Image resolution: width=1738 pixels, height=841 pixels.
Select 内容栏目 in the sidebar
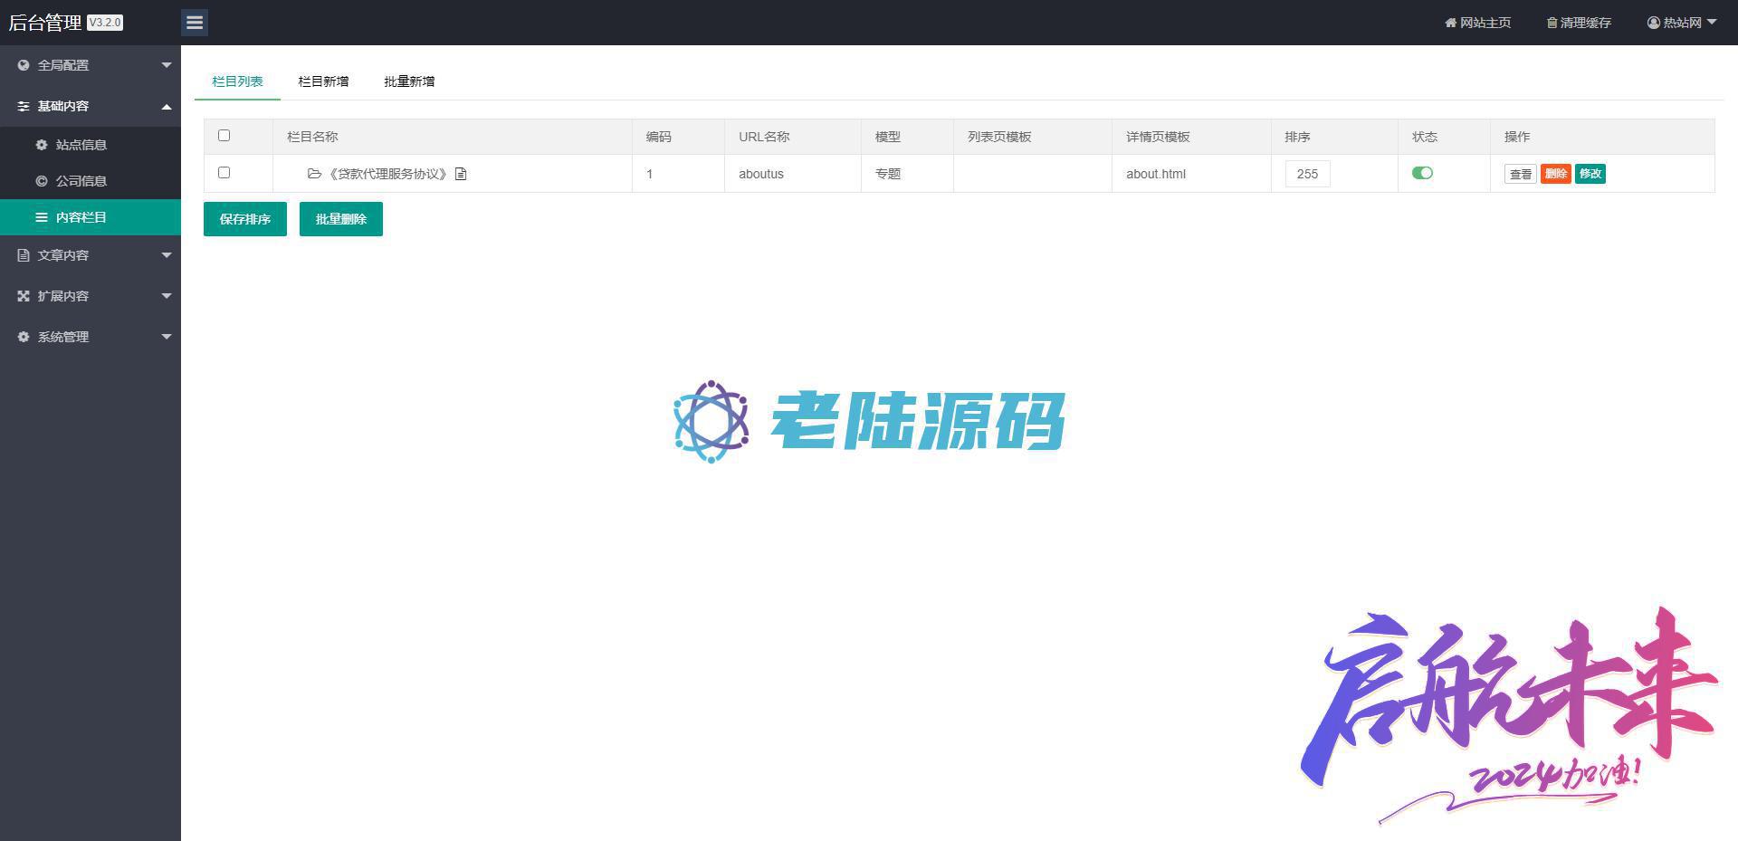tap(91, 217)
